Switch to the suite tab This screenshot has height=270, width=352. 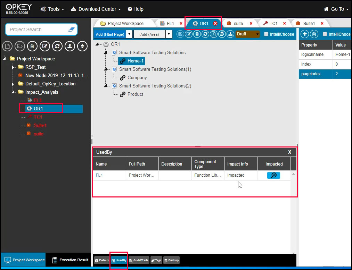point(238,23)
